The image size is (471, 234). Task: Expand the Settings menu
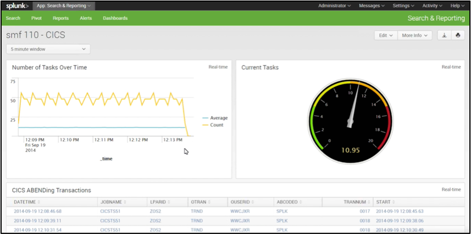[403, 5]
